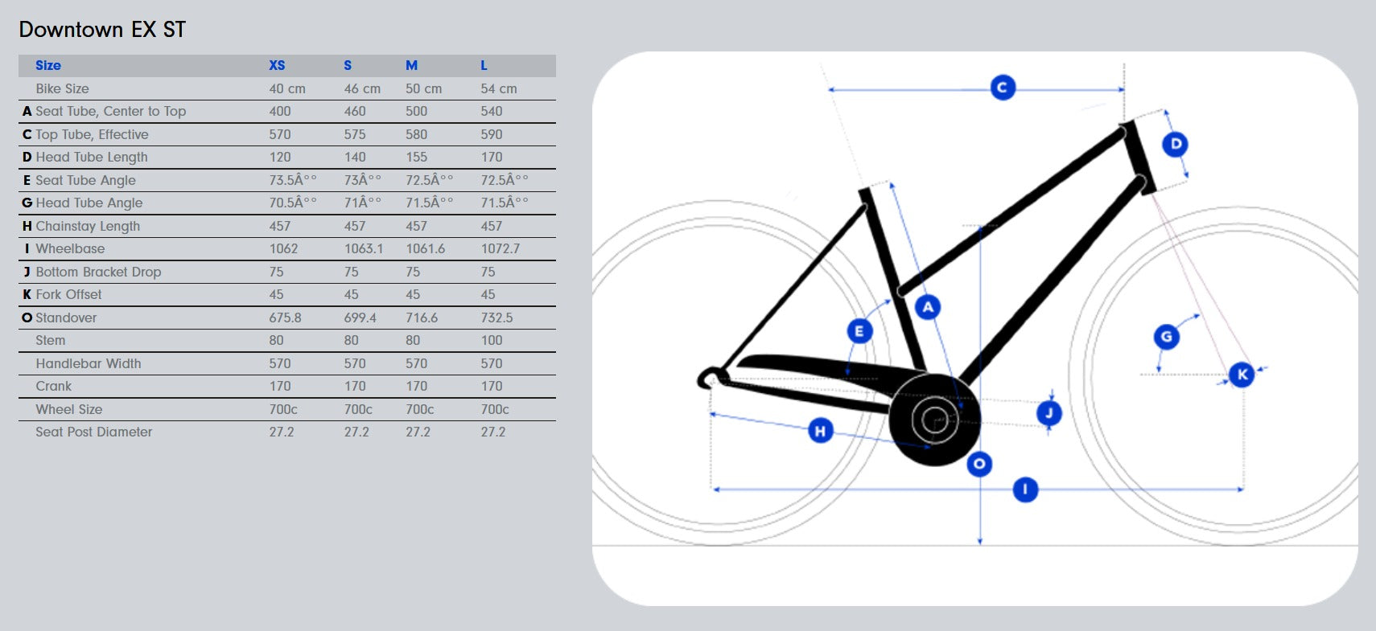
Task: Click the O standover marker
Action: click(x=979, y=464)
